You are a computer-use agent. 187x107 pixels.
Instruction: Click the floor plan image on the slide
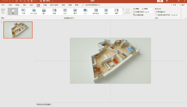coord(110,61)
